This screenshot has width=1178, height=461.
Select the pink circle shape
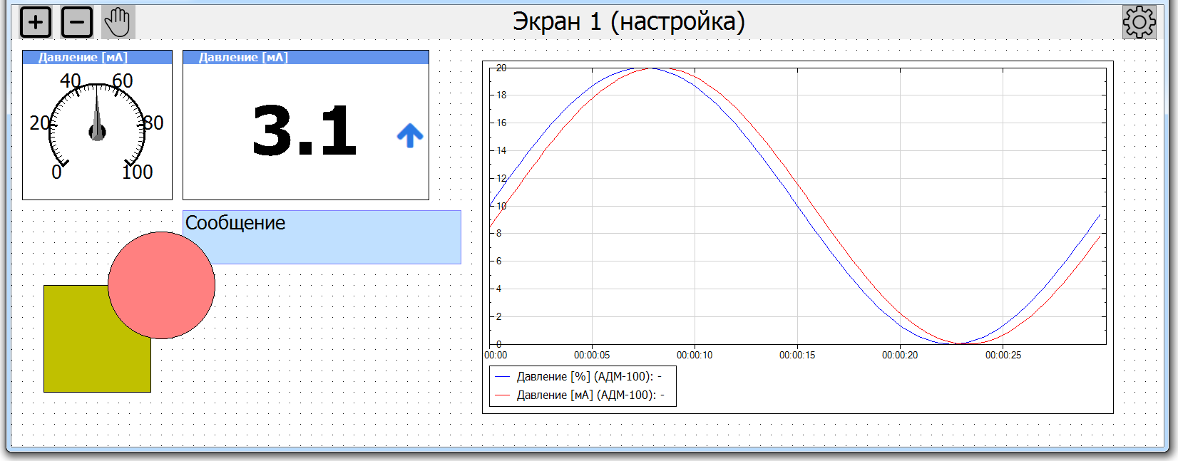pos(161,285)
